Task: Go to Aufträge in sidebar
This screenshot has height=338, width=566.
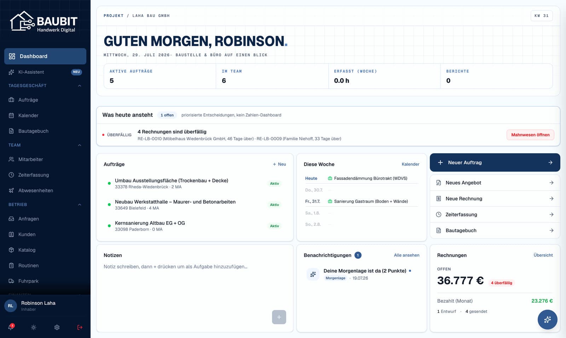Action: (45, 100)
